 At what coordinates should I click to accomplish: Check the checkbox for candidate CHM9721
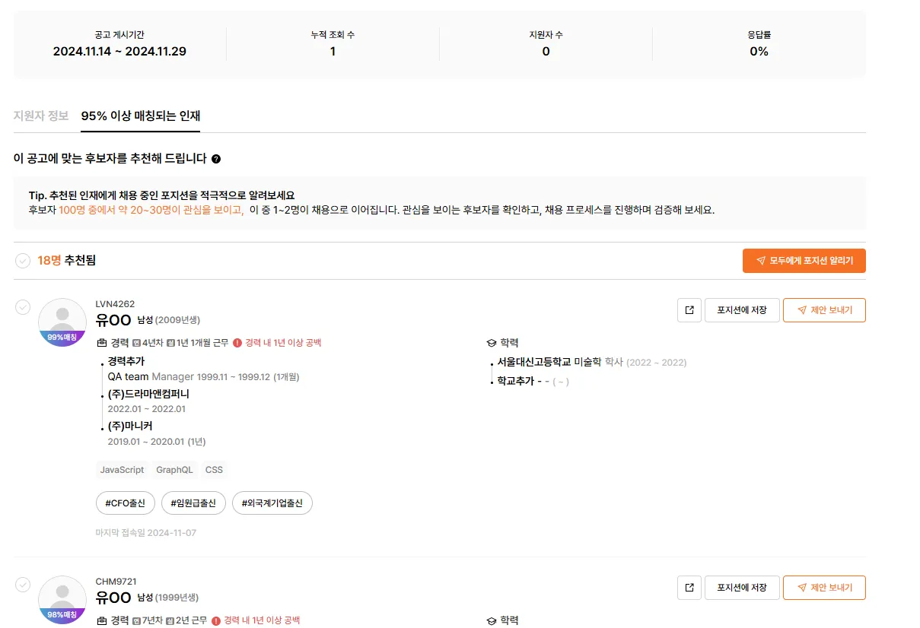[x=23, y=584]
